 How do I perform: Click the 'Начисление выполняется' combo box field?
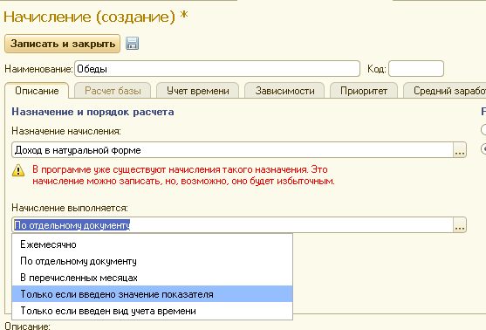(232, 225)
